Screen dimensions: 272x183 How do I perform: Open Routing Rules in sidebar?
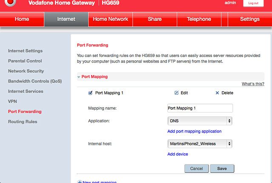(x=23, y=122)
